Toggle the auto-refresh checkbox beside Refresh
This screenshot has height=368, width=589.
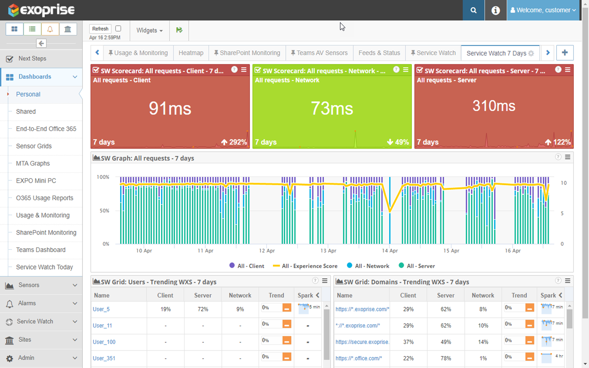[118, 29]
